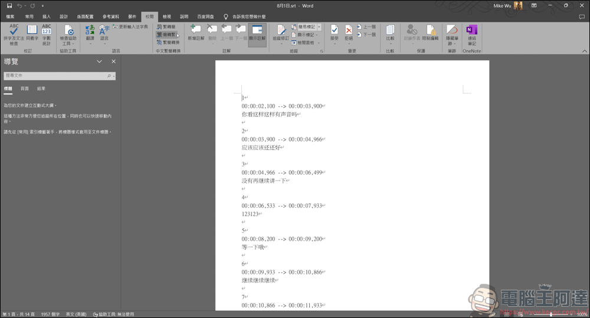Click the 字數統計 word count icon
The height and width of the screenshot is (318, 590).
(x=46, y=35)
